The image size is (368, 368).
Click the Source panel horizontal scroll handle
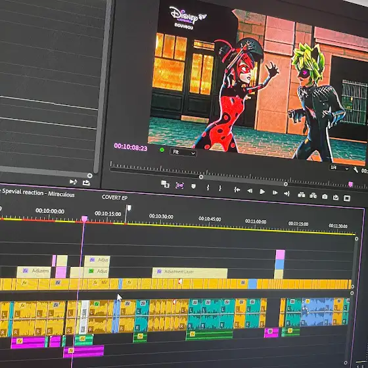[x=89, y=175]
